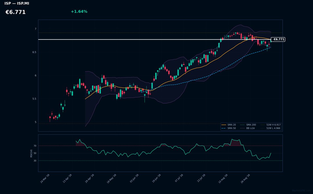Click the price axis label 6
Viewport: 313px width, 194px height.
[35, 76]
